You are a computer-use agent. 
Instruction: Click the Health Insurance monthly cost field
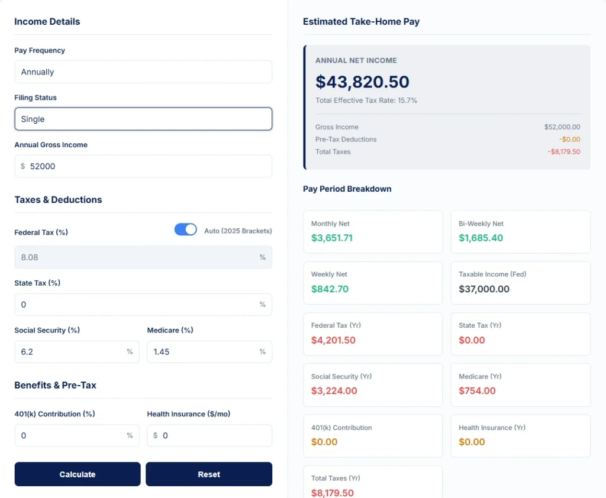pyautogui.click(x=209, y=435)
